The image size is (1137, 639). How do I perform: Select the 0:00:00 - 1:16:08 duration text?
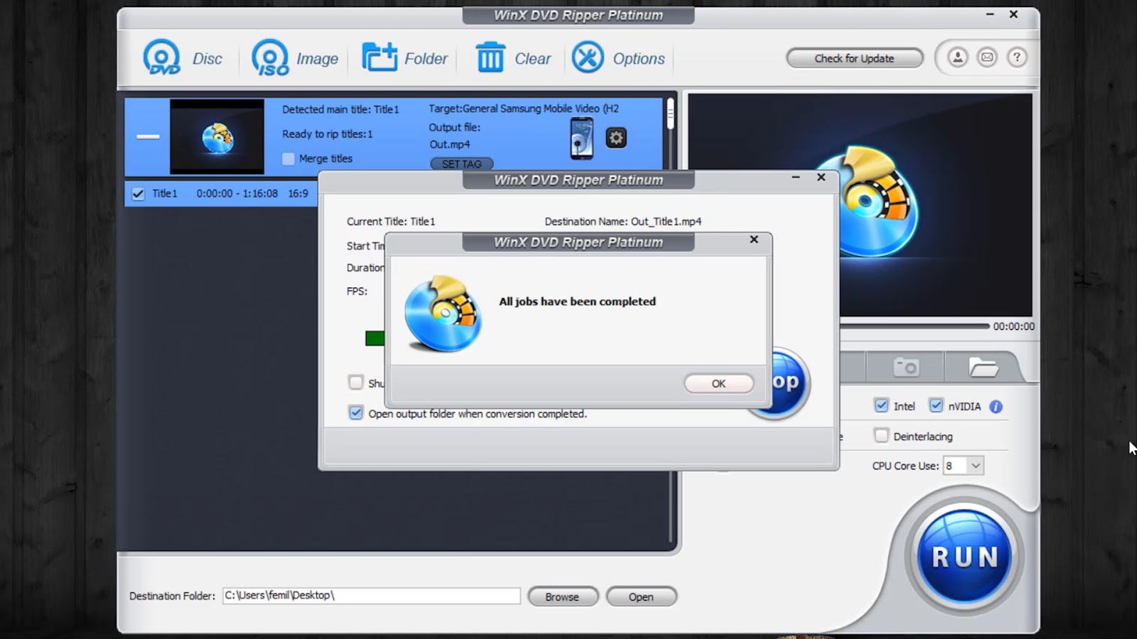(x=237, y=193)
